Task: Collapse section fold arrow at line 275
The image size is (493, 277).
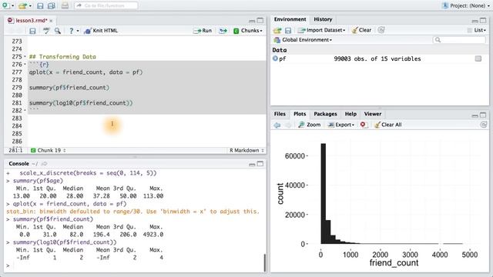Action: coord(25,56)
